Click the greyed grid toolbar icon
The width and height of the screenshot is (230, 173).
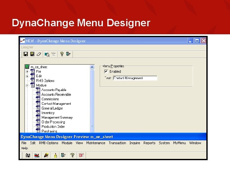(x=54, y=54)
